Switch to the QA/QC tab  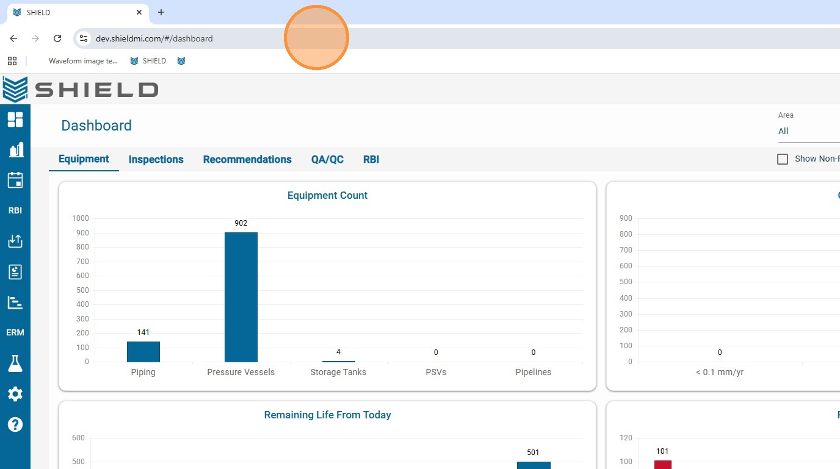click(327, 159)
